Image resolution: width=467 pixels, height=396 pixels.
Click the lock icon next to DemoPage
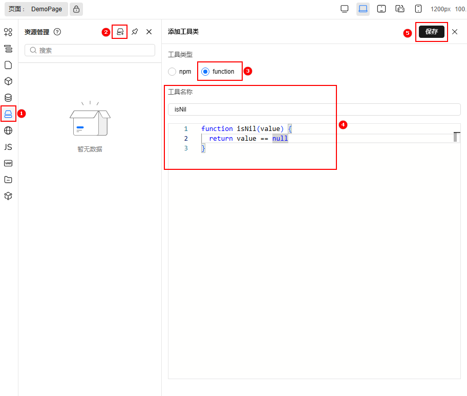click(76, 9)
